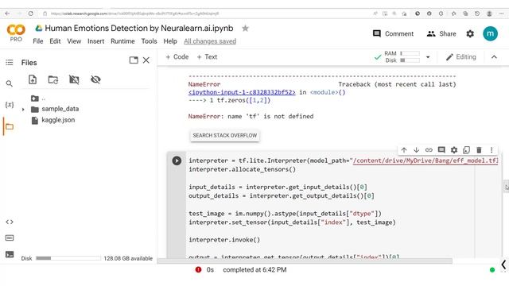Add a new Text cell
Viewport: 509px width, 286px height.
tap(207, 56)
